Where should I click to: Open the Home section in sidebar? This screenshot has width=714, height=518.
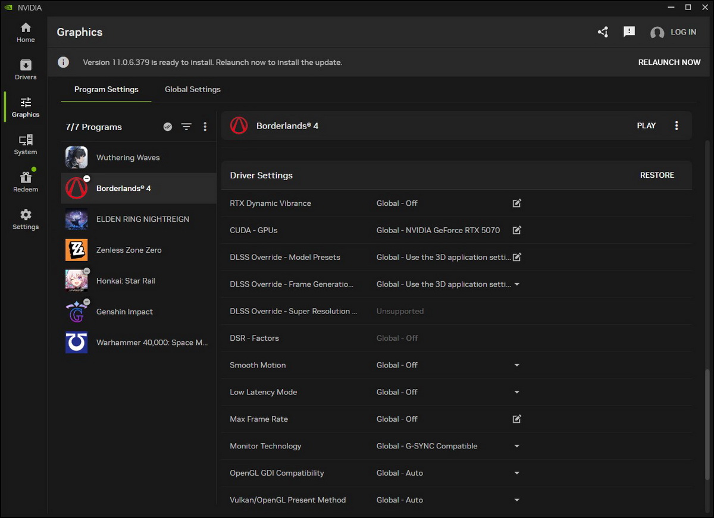point(26,32)
